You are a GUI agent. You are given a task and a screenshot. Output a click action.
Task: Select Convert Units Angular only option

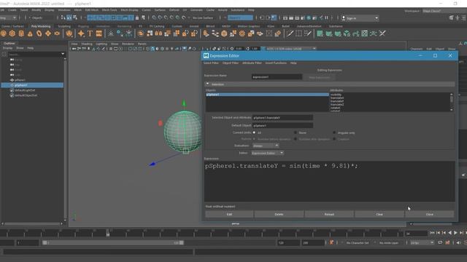tap(334, 132)
